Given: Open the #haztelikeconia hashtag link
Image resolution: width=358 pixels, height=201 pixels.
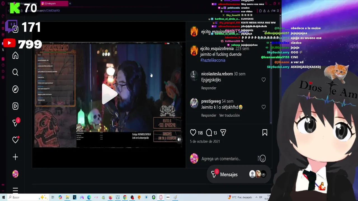Looking at the screenshot, I should (213, 60).
